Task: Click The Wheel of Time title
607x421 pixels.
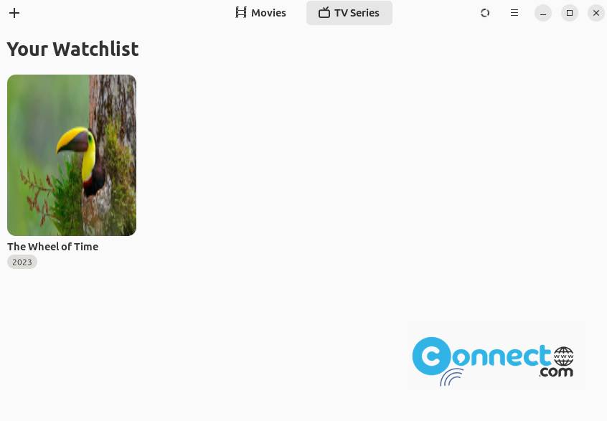Action: 52,247
